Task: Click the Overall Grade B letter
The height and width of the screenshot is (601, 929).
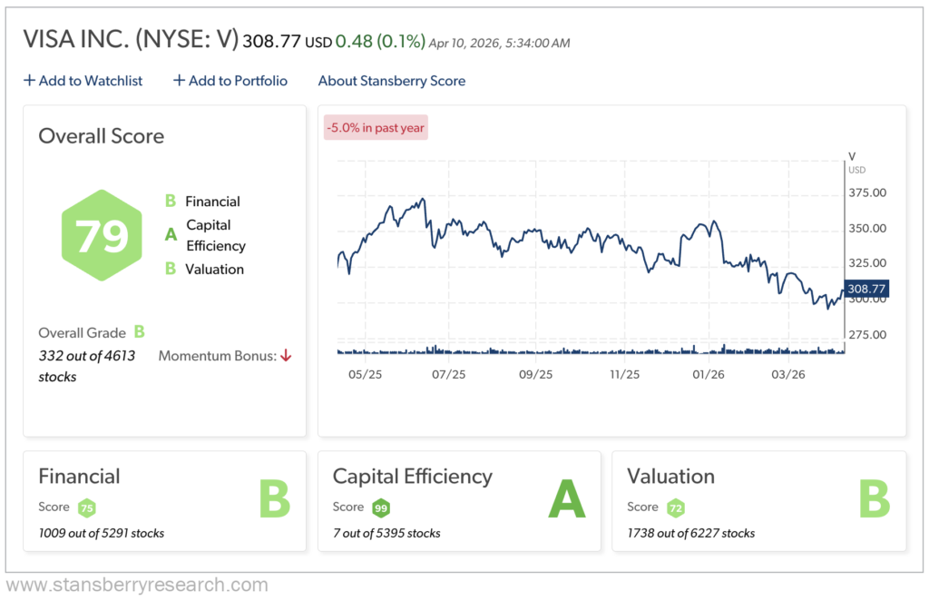Action: pyautogui.click(x=140, y=331)
